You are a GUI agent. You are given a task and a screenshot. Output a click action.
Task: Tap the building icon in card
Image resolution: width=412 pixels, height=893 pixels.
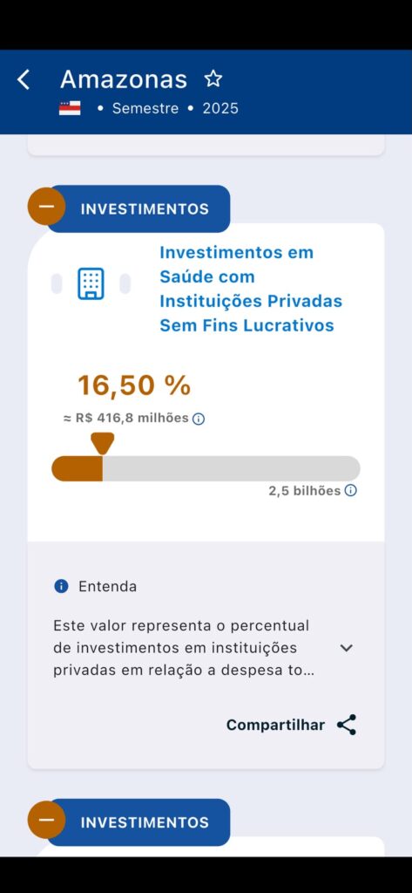pos(91,283)
